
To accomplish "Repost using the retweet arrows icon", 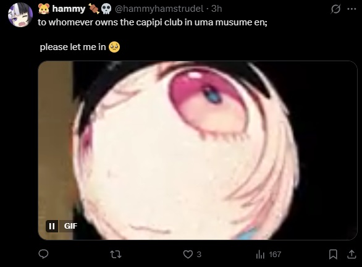I will 116,254.
